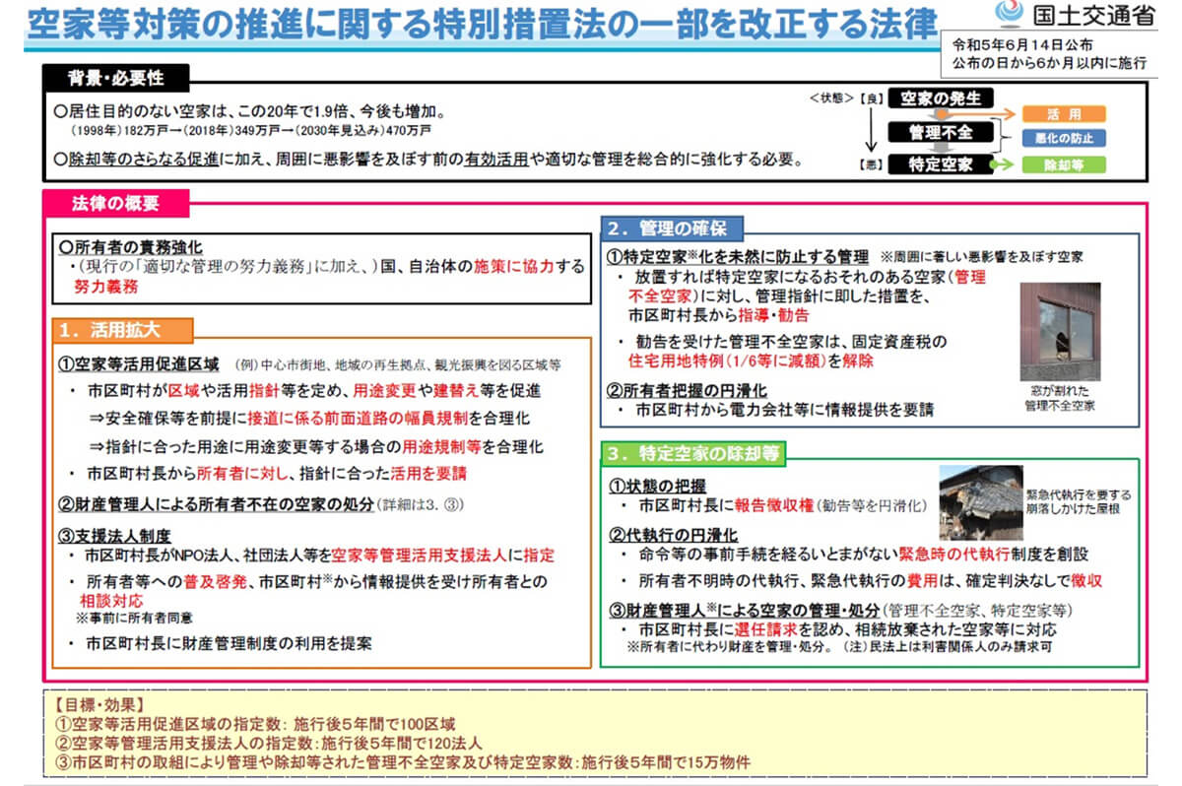The height and width of the screenshot is (786, 1182).
Task: Click the red 活用を要請 text
Action: [427, 474]
